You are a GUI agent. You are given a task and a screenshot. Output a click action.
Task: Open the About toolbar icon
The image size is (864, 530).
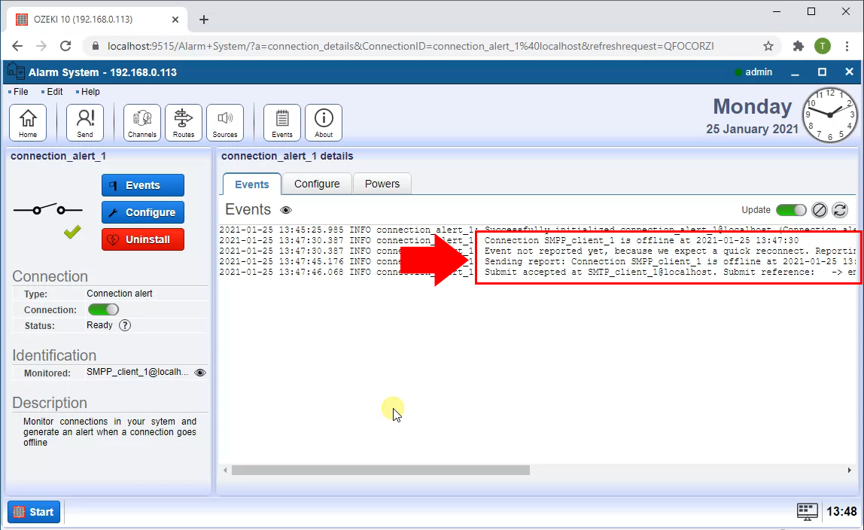pyautogui.click(x=324, y=122)
